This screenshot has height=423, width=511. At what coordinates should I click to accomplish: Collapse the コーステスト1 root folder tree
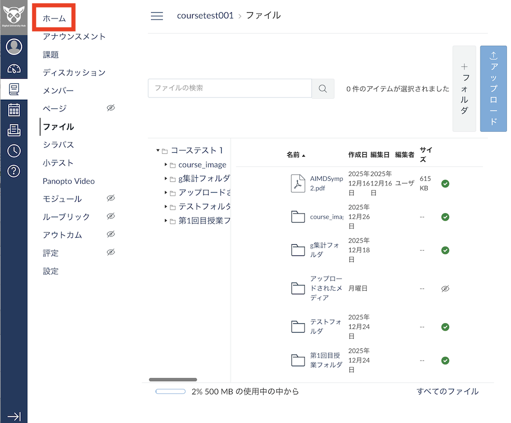[x=157, y=151]
